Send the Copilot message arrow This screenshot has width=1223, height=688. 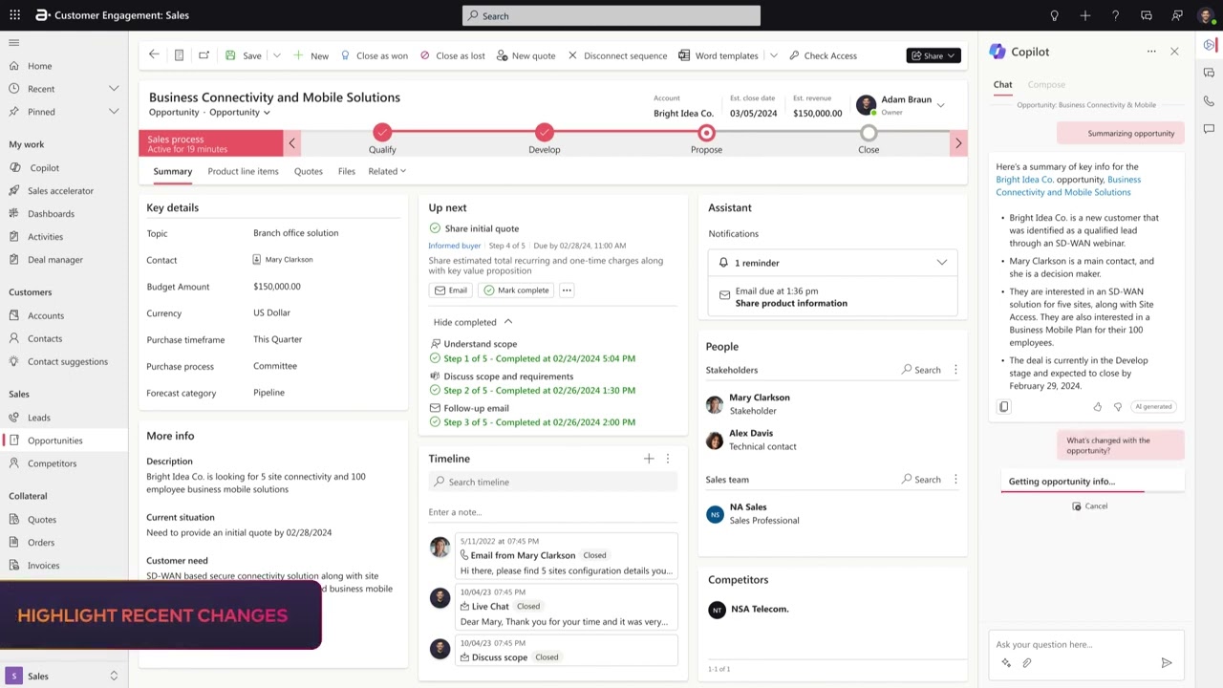tap(1167, 663)
